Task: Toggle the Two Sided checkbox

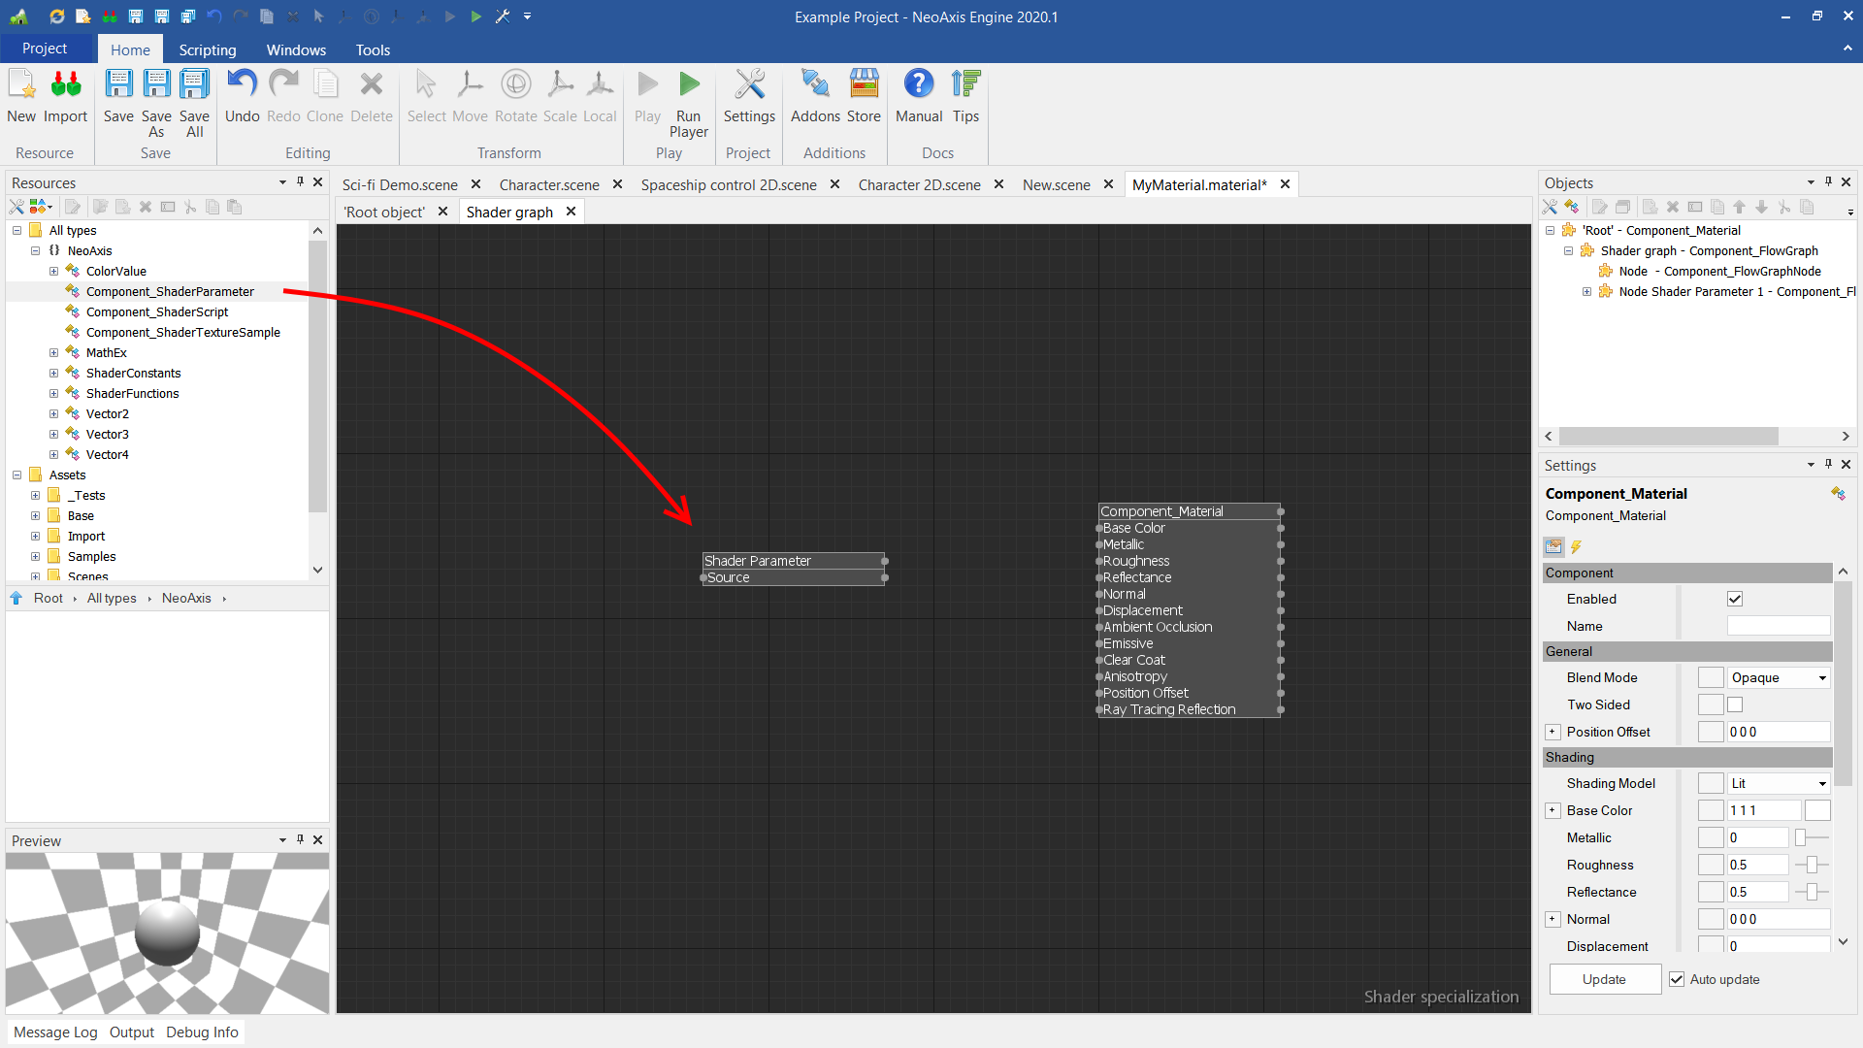Action: [x=1735, y=704]
